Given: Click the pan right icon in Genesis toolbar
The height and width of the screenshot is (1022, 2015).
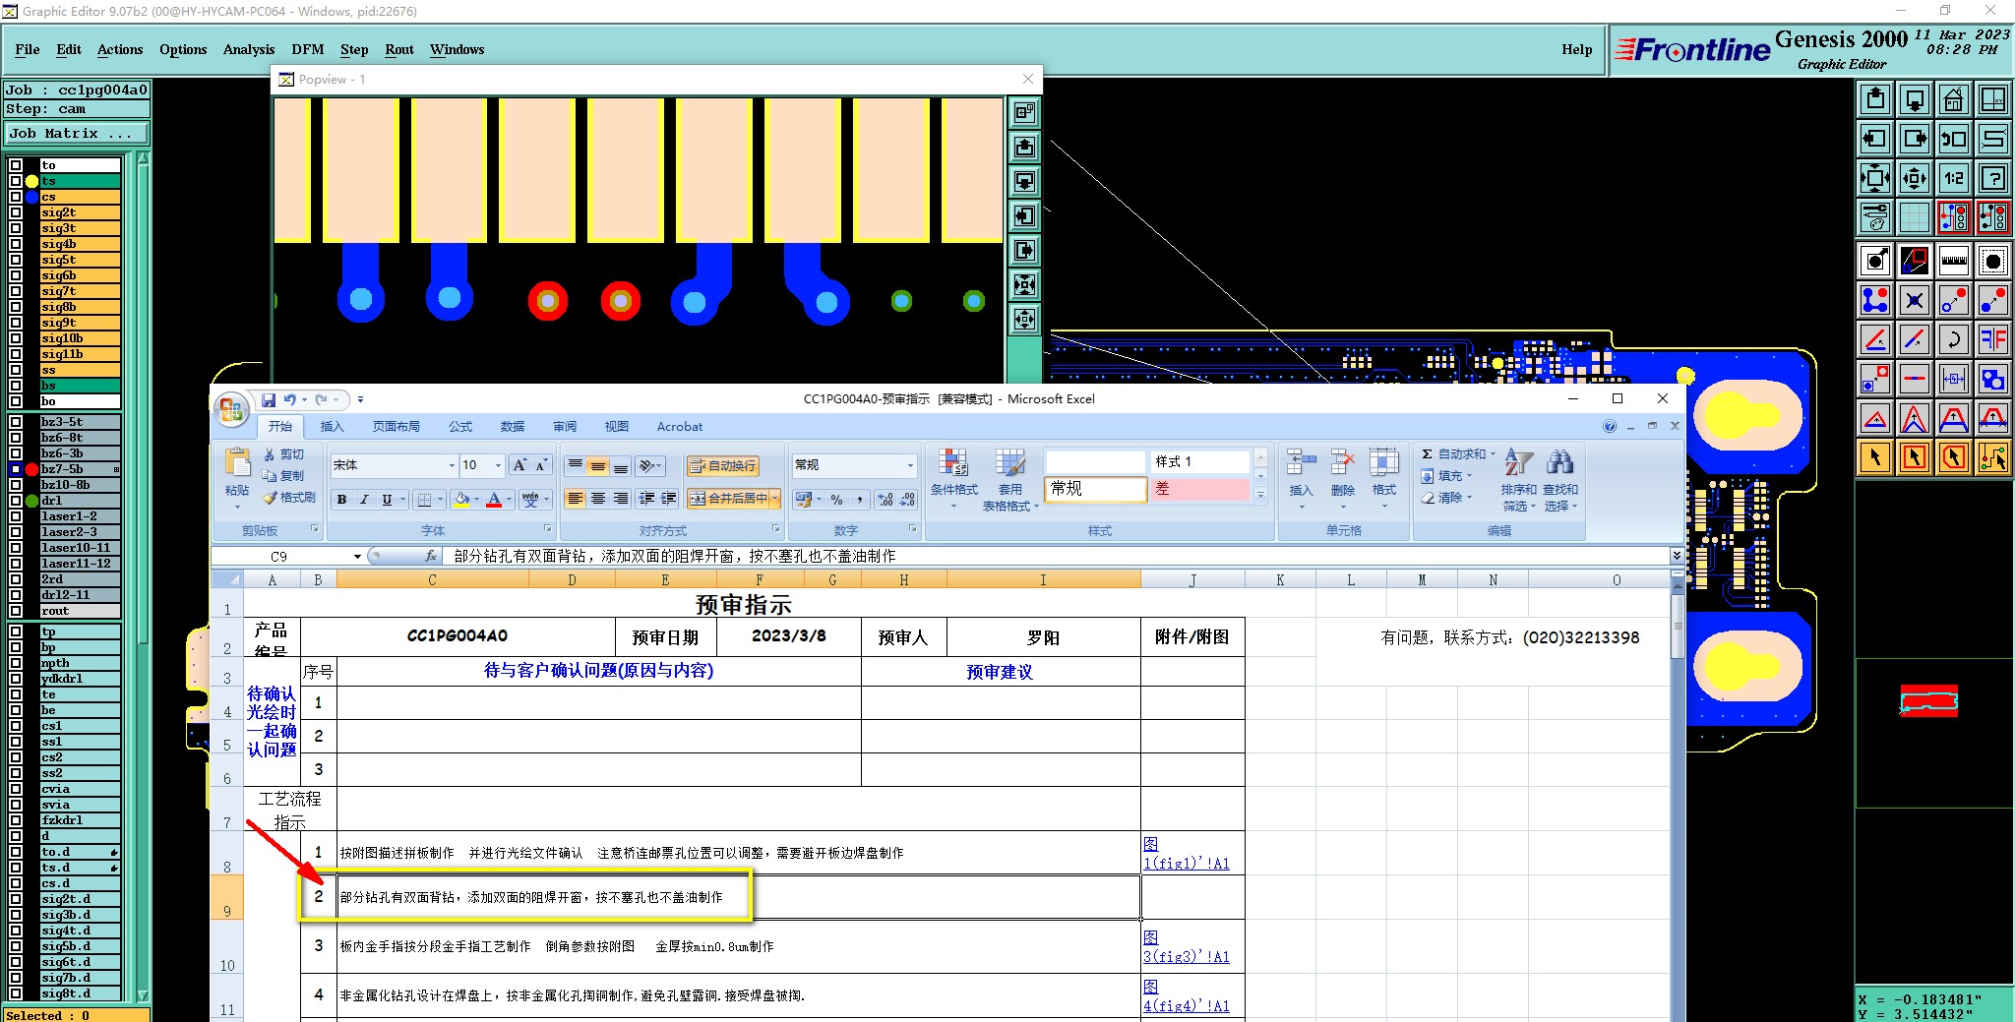Looking at the screenshot, I should 1915,139.
